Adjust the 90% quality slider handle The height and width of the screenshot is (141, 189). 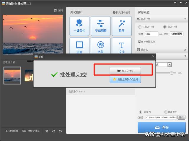click(x=171, y=73)
